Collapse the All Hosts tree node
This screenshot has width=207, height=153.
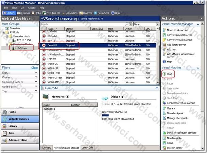pyautogui.click(x=4, y=32)
